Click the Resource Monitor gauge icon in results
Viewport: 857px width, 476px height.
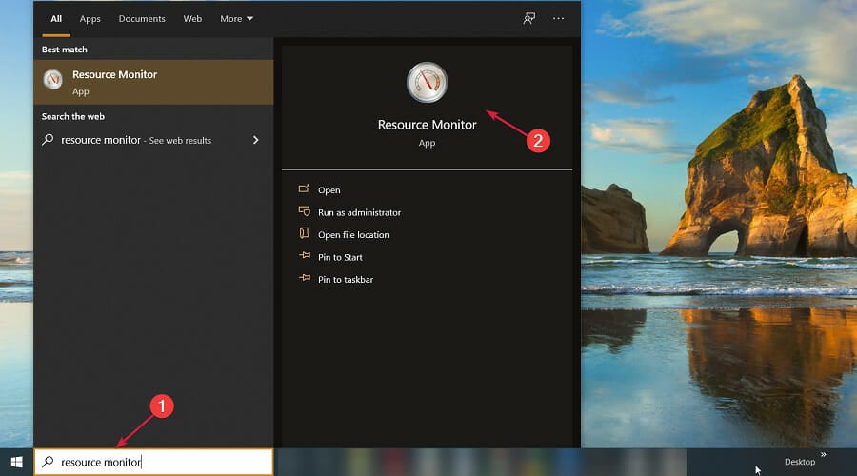click(x=53, y=80)
